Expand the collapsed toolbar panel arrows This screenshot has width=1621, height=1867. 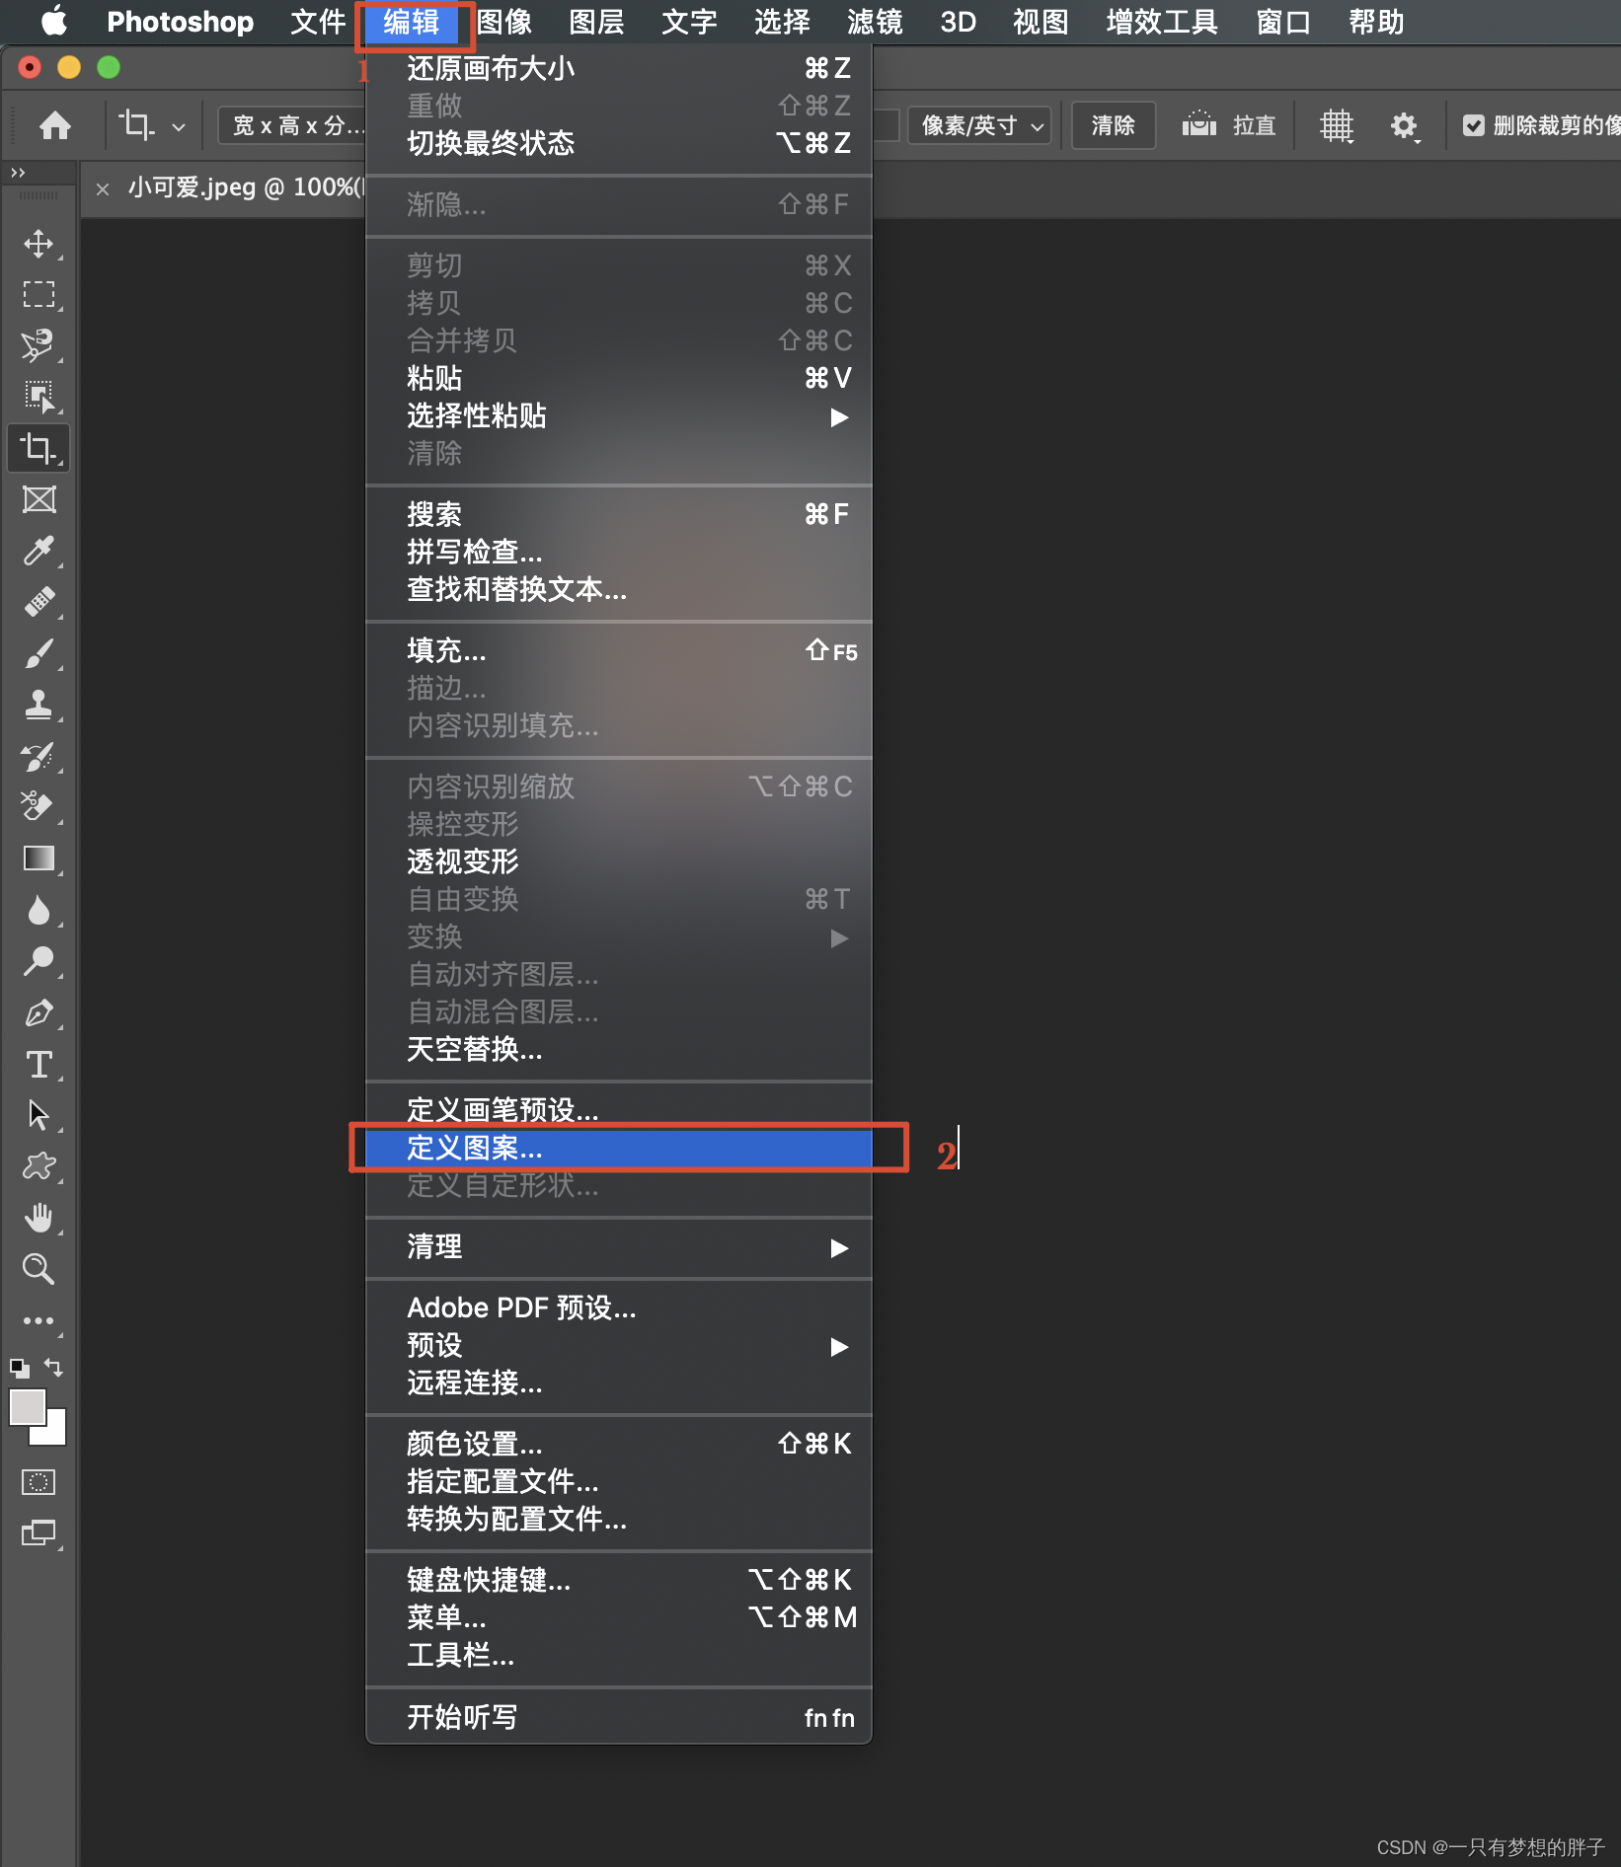[x=18, y=173]
